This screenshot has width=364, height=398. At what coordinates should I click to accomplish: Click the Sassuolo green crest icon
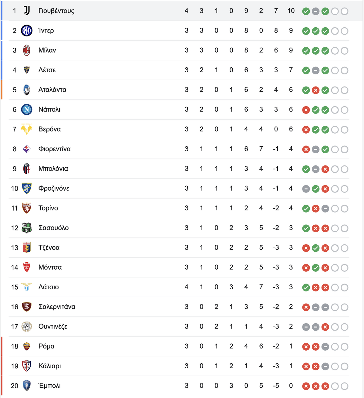[27, 228]
